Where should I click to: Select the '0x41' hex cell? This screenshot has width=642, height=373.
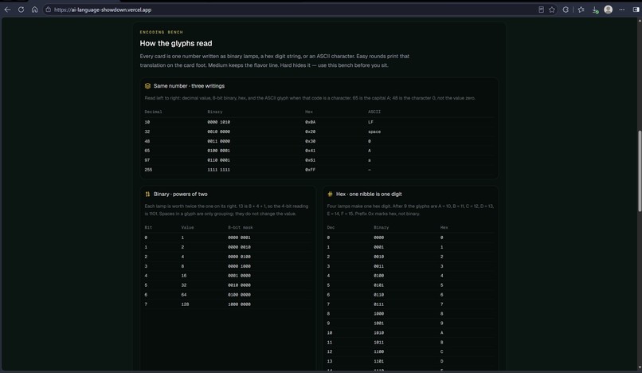311,151
